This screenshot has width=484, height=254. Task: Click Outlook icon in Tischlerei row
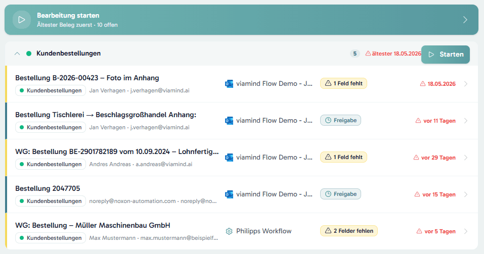(x=229, y=121)
